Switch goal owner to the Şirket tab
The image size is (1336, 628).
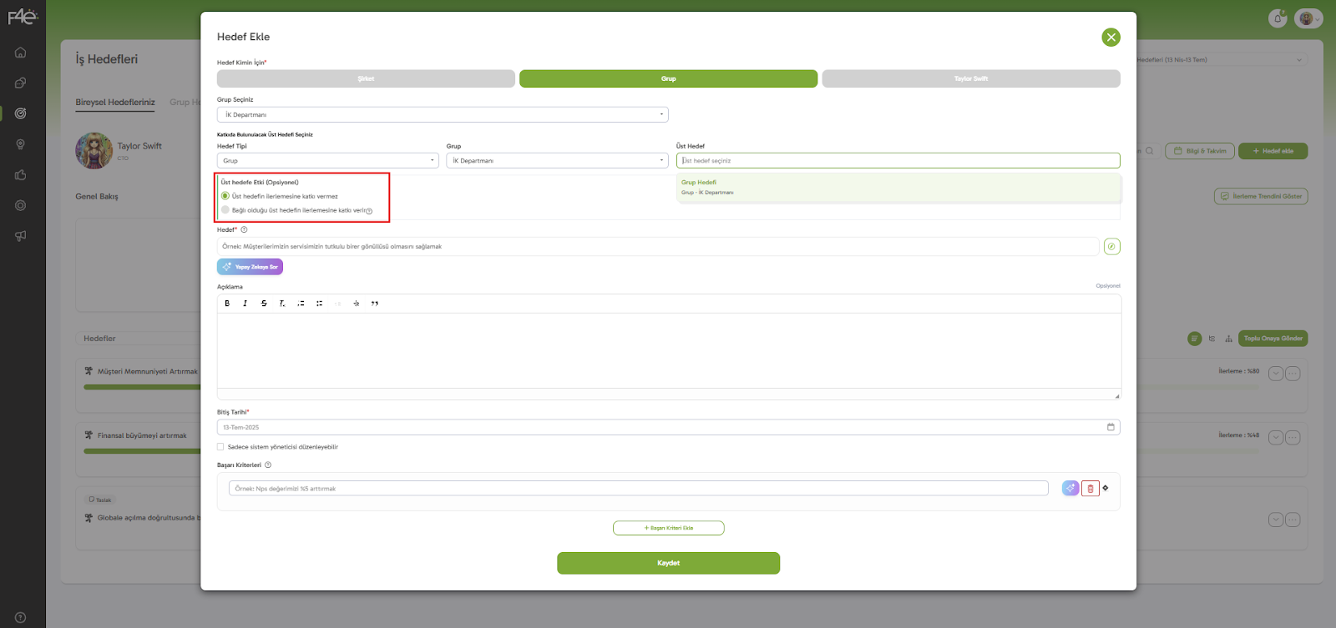[x=366, y=78]
